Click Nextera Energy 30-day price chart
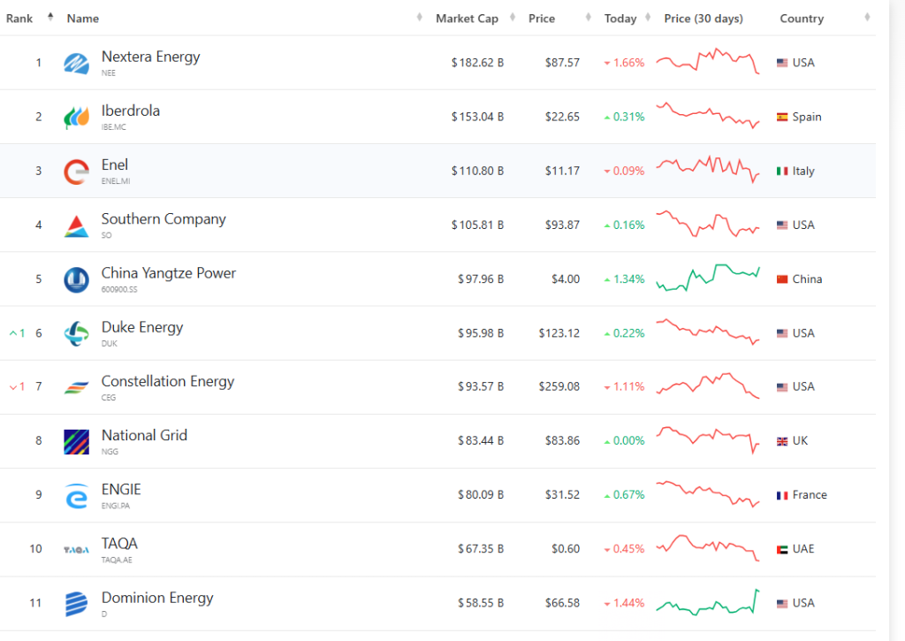Image resolution: width=905 pixels, height=641 pixels. pyautogui.click(x=708, y=61)
